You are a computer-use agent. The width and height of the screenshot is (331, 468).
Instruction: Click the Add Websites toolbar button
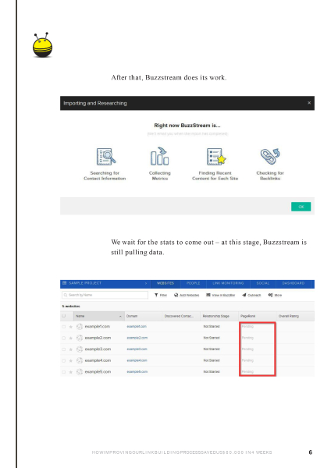[x=187, y=295]
